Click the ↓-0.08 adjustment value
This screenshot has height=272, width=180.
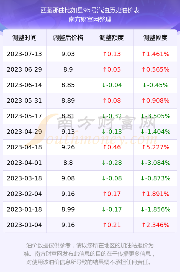[x=112, y=178]
